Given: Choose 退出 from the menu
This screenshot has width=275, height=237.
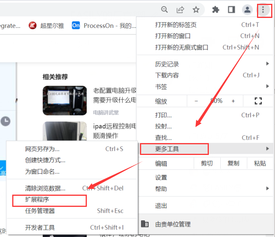Looking at the screenshot, I should click(205, 205).
